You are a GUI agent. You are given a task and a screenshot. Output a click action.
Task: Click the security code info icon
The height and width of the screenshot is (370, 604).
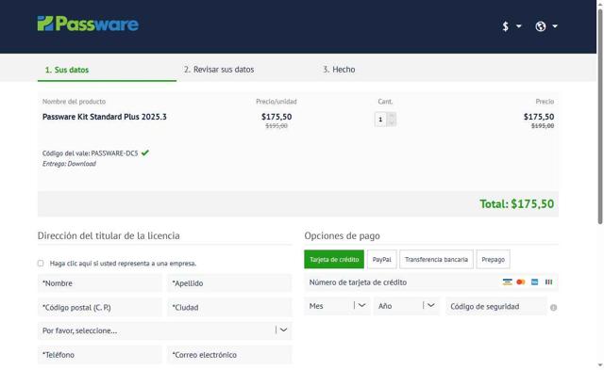554,307
